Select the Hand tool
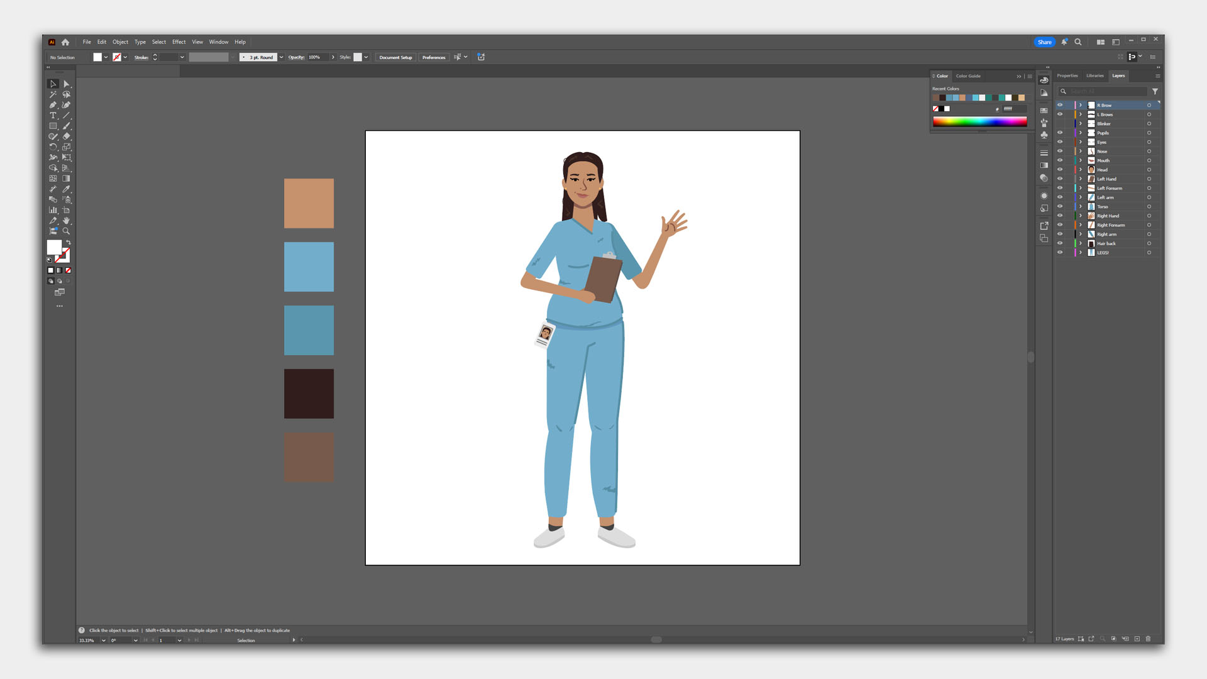 pos(67,221)
